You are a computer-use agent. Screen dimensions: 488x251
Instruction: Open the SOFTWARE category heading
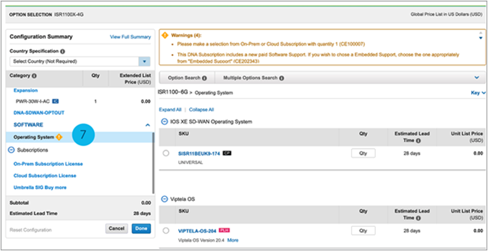click(x=28, y=124)
